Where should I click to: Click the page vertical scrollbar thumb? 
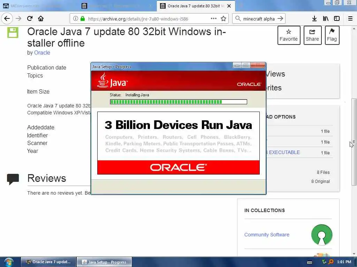pyautogui.click(x=354, y=142)
